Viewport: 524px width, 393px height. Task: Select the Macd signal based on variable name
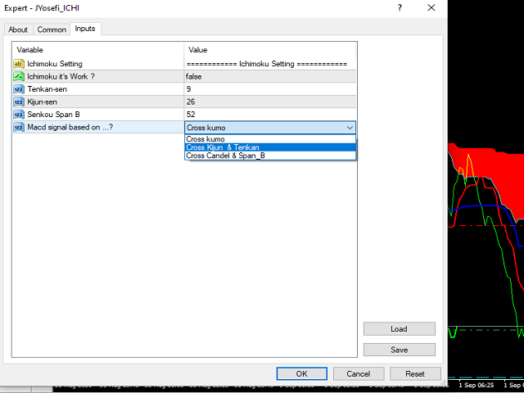(70, 128)
